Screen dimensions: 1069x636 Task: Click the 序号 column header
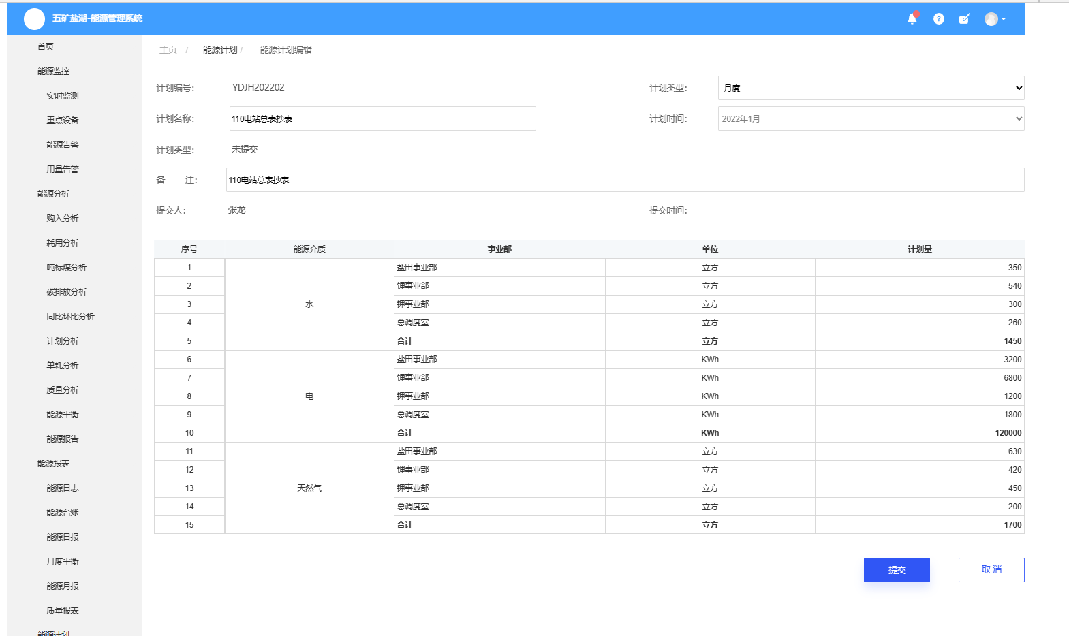pos(189,249)
